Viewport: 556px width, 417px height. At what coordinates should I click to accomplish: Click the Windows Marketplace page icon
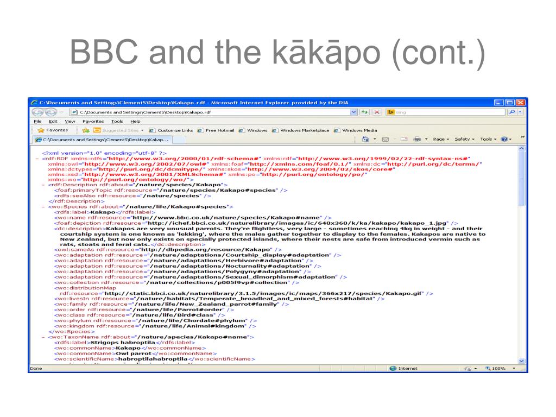click(275, 130)
